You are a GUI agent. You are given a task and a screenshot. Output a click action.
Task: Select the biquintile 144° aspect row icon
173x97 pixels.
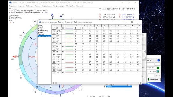(x=54, y=65)
